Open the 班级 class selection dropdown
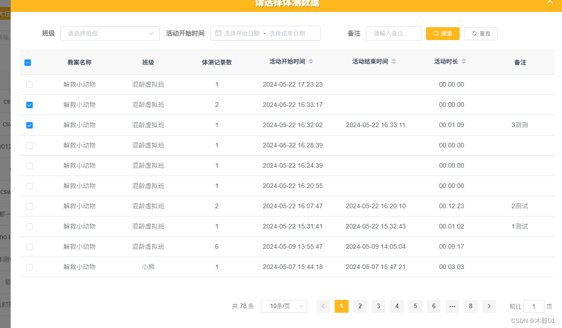The image size is (562, 328). tap(110, 33)
